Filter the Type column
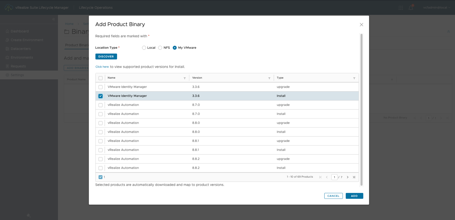455x220 pixels. tap(354, 78)
